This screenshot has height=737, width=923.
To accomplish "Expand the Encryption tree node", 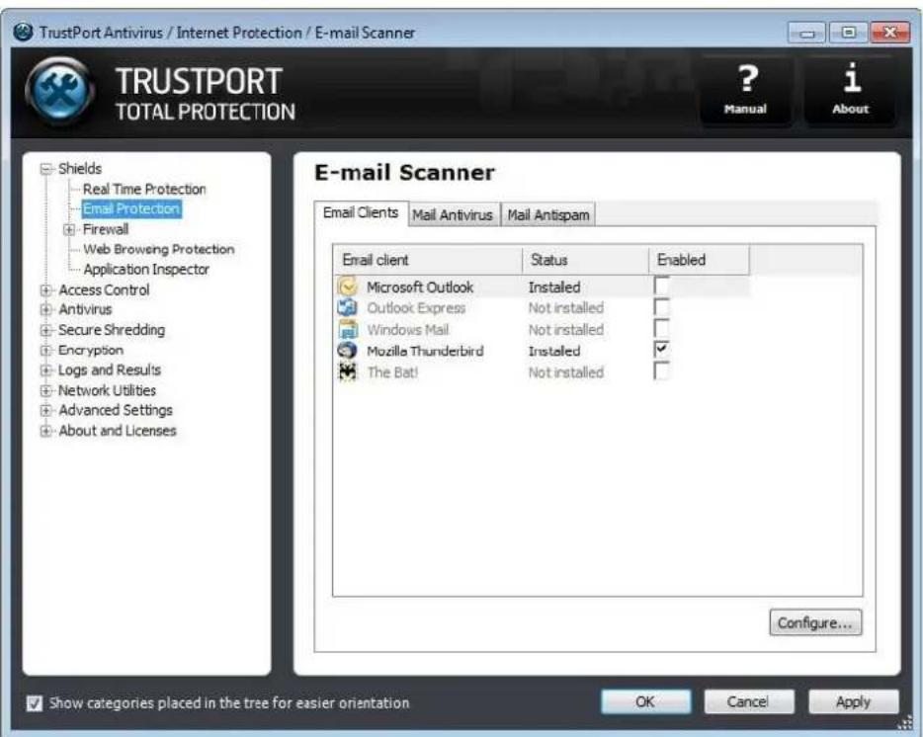I will coord(45,351).
